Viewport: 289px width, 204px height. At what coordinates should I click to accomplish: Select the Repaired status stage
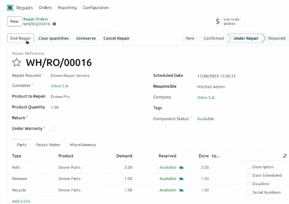(277, 38)
